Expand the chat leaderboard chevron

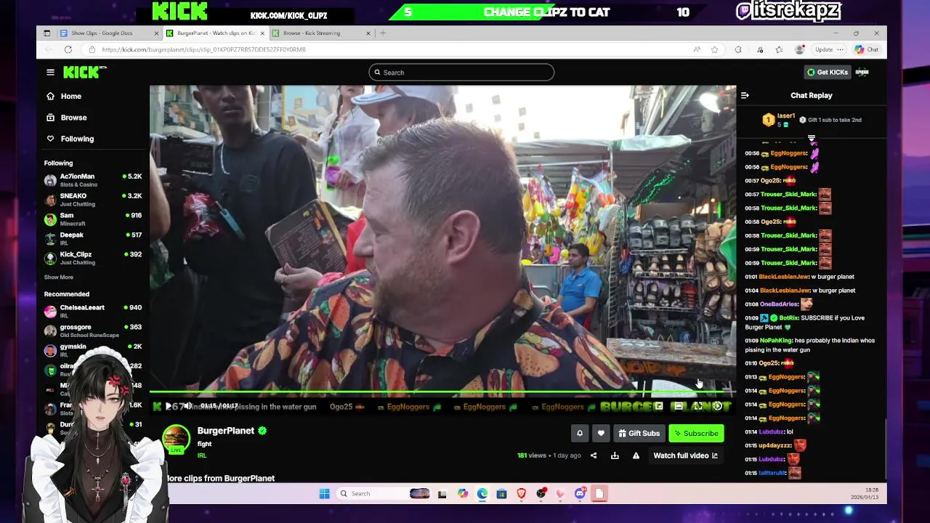(x=812, y=137)
